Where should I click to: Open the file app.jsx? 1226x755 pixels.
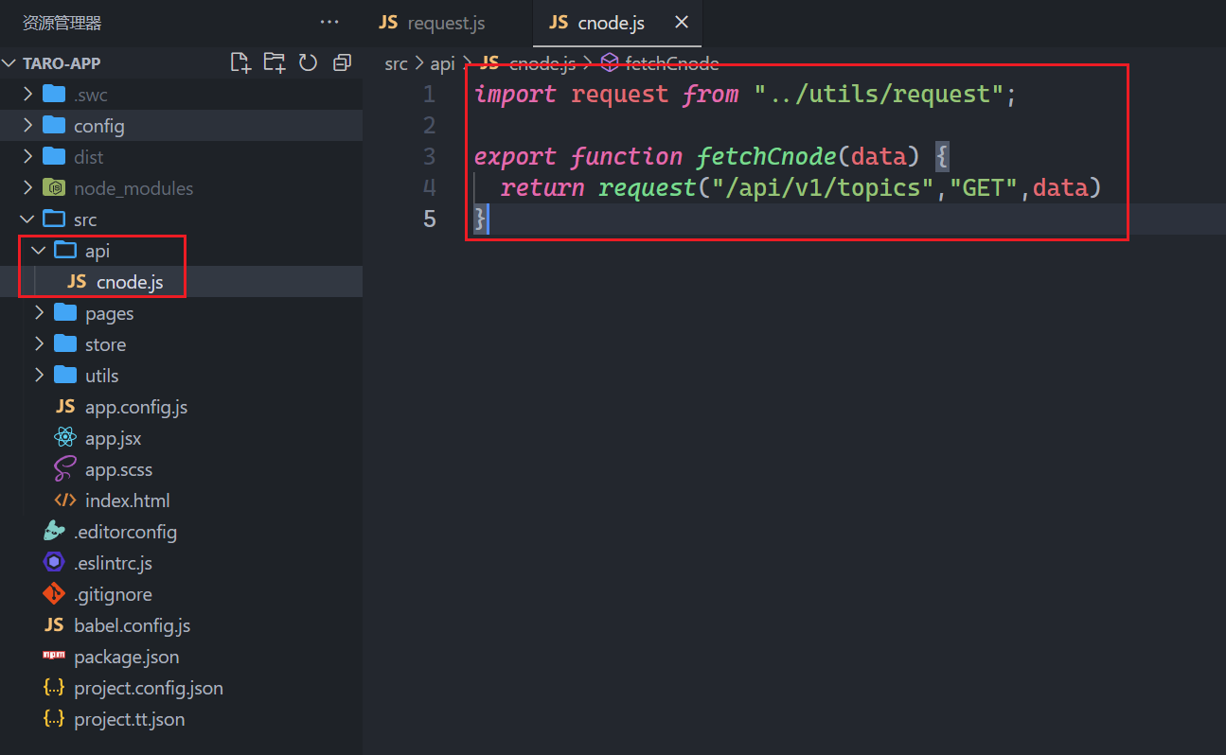[x=113, y=438]
